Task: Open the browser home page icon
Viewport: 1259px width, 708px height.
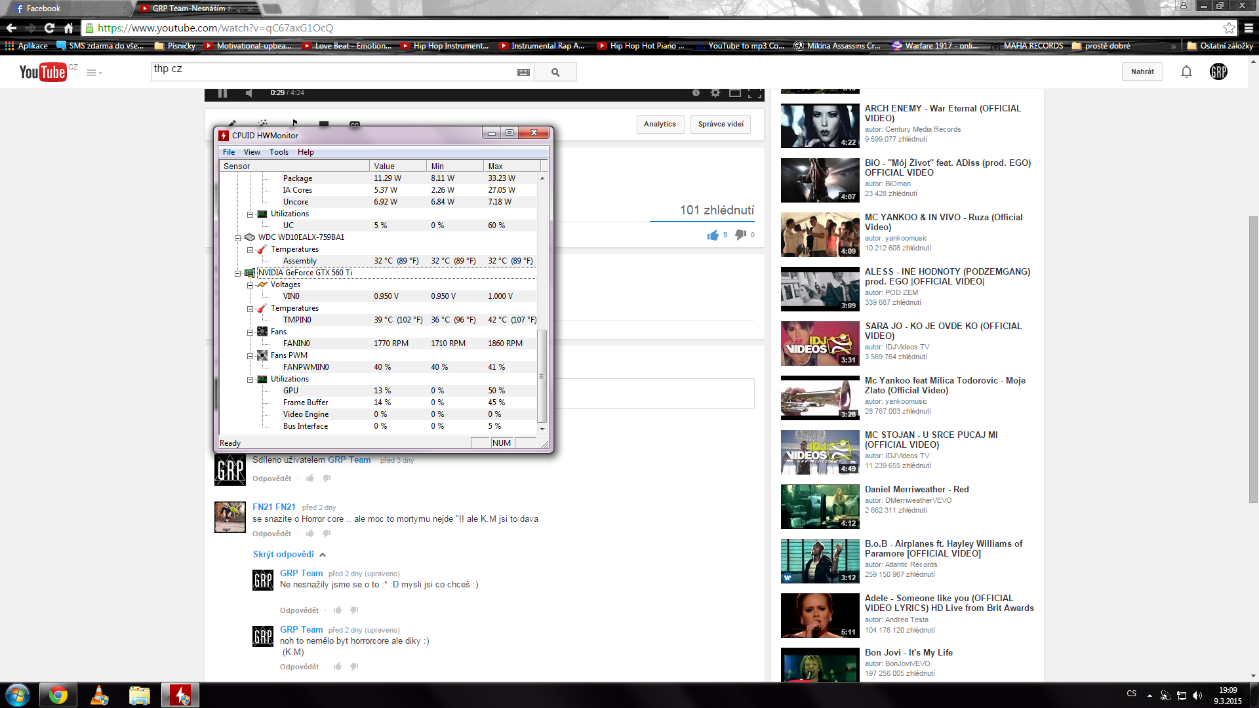Action: tap(68, 28)
